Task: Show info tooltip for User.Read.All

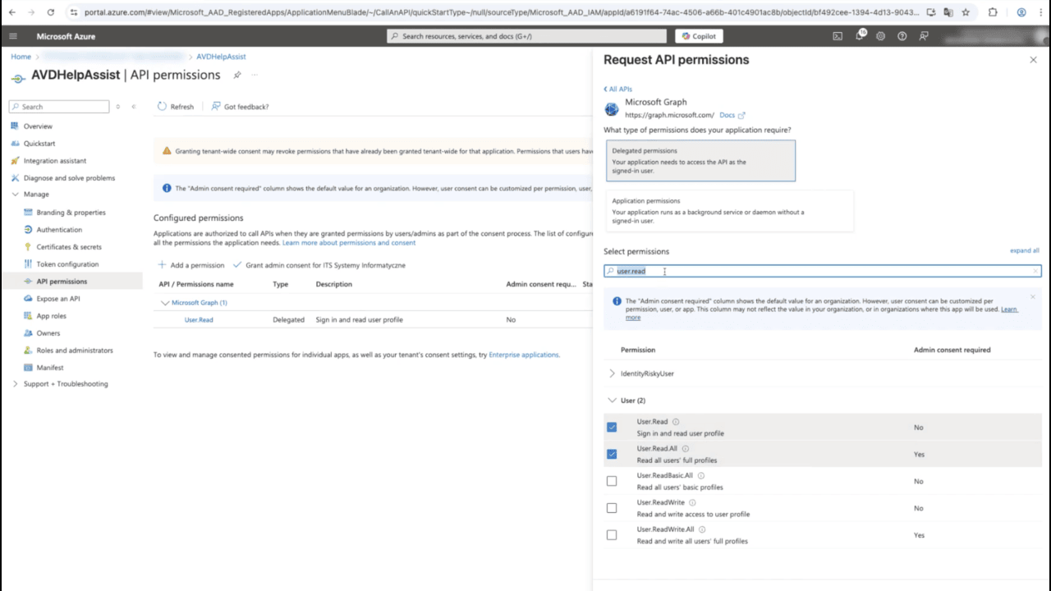Action: [686, 449]
